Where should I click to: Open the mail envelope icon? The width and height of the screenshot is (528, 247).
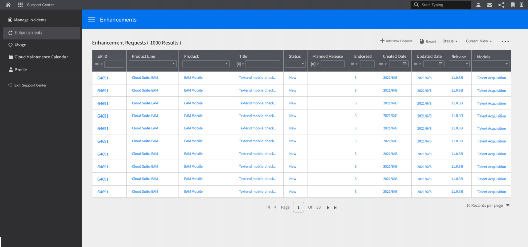point(490,5)
